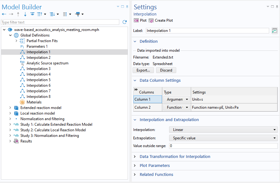The height and width of the screenshot is (183, 280).
Task: Click the Show More Options eye icon
Action: click(x=32, y=14)
